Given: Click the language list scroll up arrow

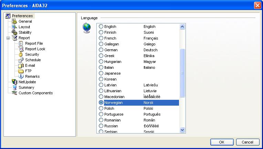Looking at the screenshot, I should (182, 26).
